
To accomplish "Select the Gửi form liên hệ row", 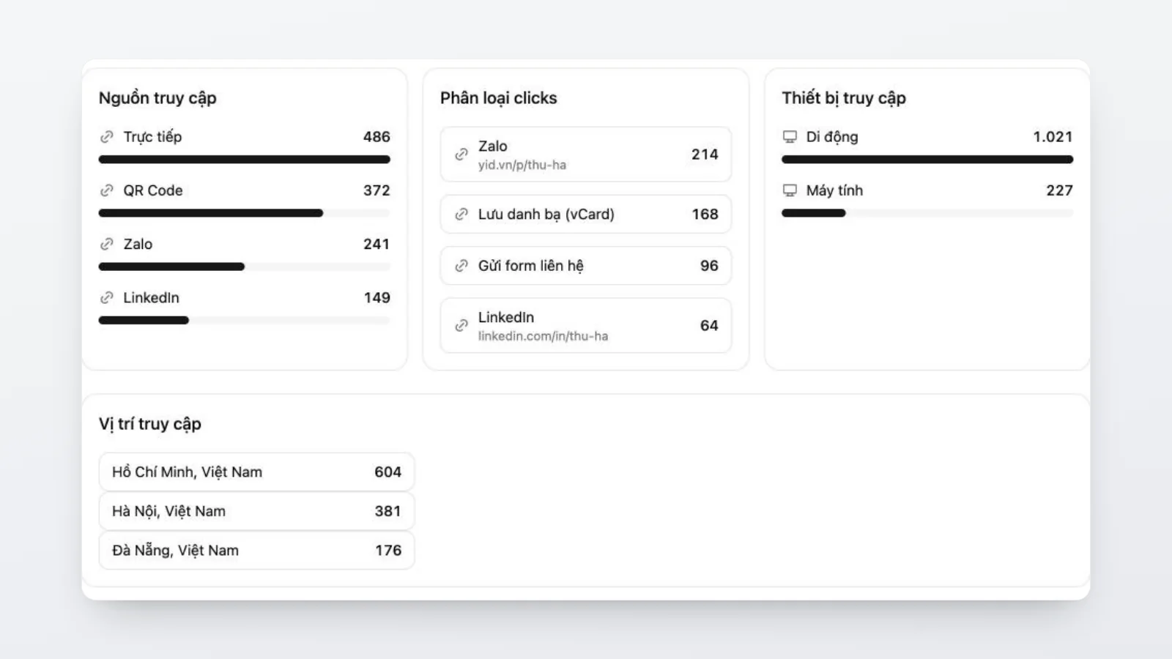I will coord(585,266).
